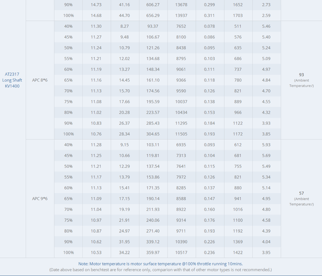Click the 57 motor temperature value
Screen dimensions: 322x276
click(x=301, y=193)
